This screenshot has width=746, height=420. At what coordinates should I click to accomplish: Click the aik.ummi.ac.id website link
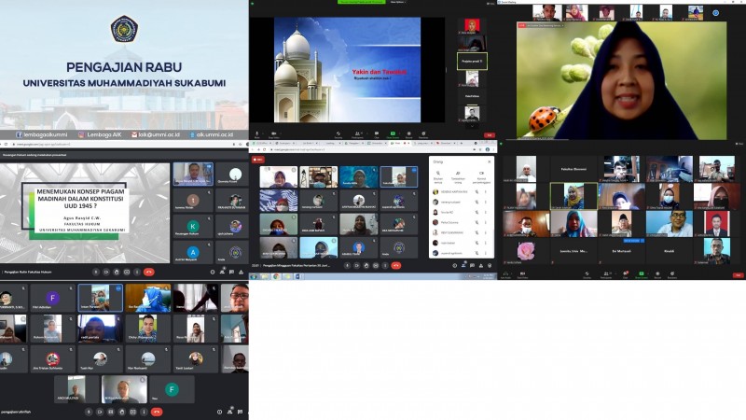[215, 134]
